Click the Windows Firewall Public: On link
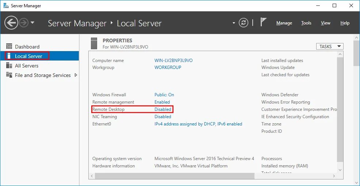The image size is (360, 186). click(164, 95)
